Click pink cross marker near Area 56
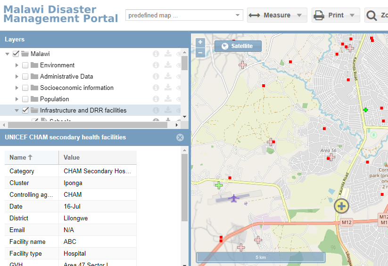The image size is (388, 266). click(x=331, y=157)
